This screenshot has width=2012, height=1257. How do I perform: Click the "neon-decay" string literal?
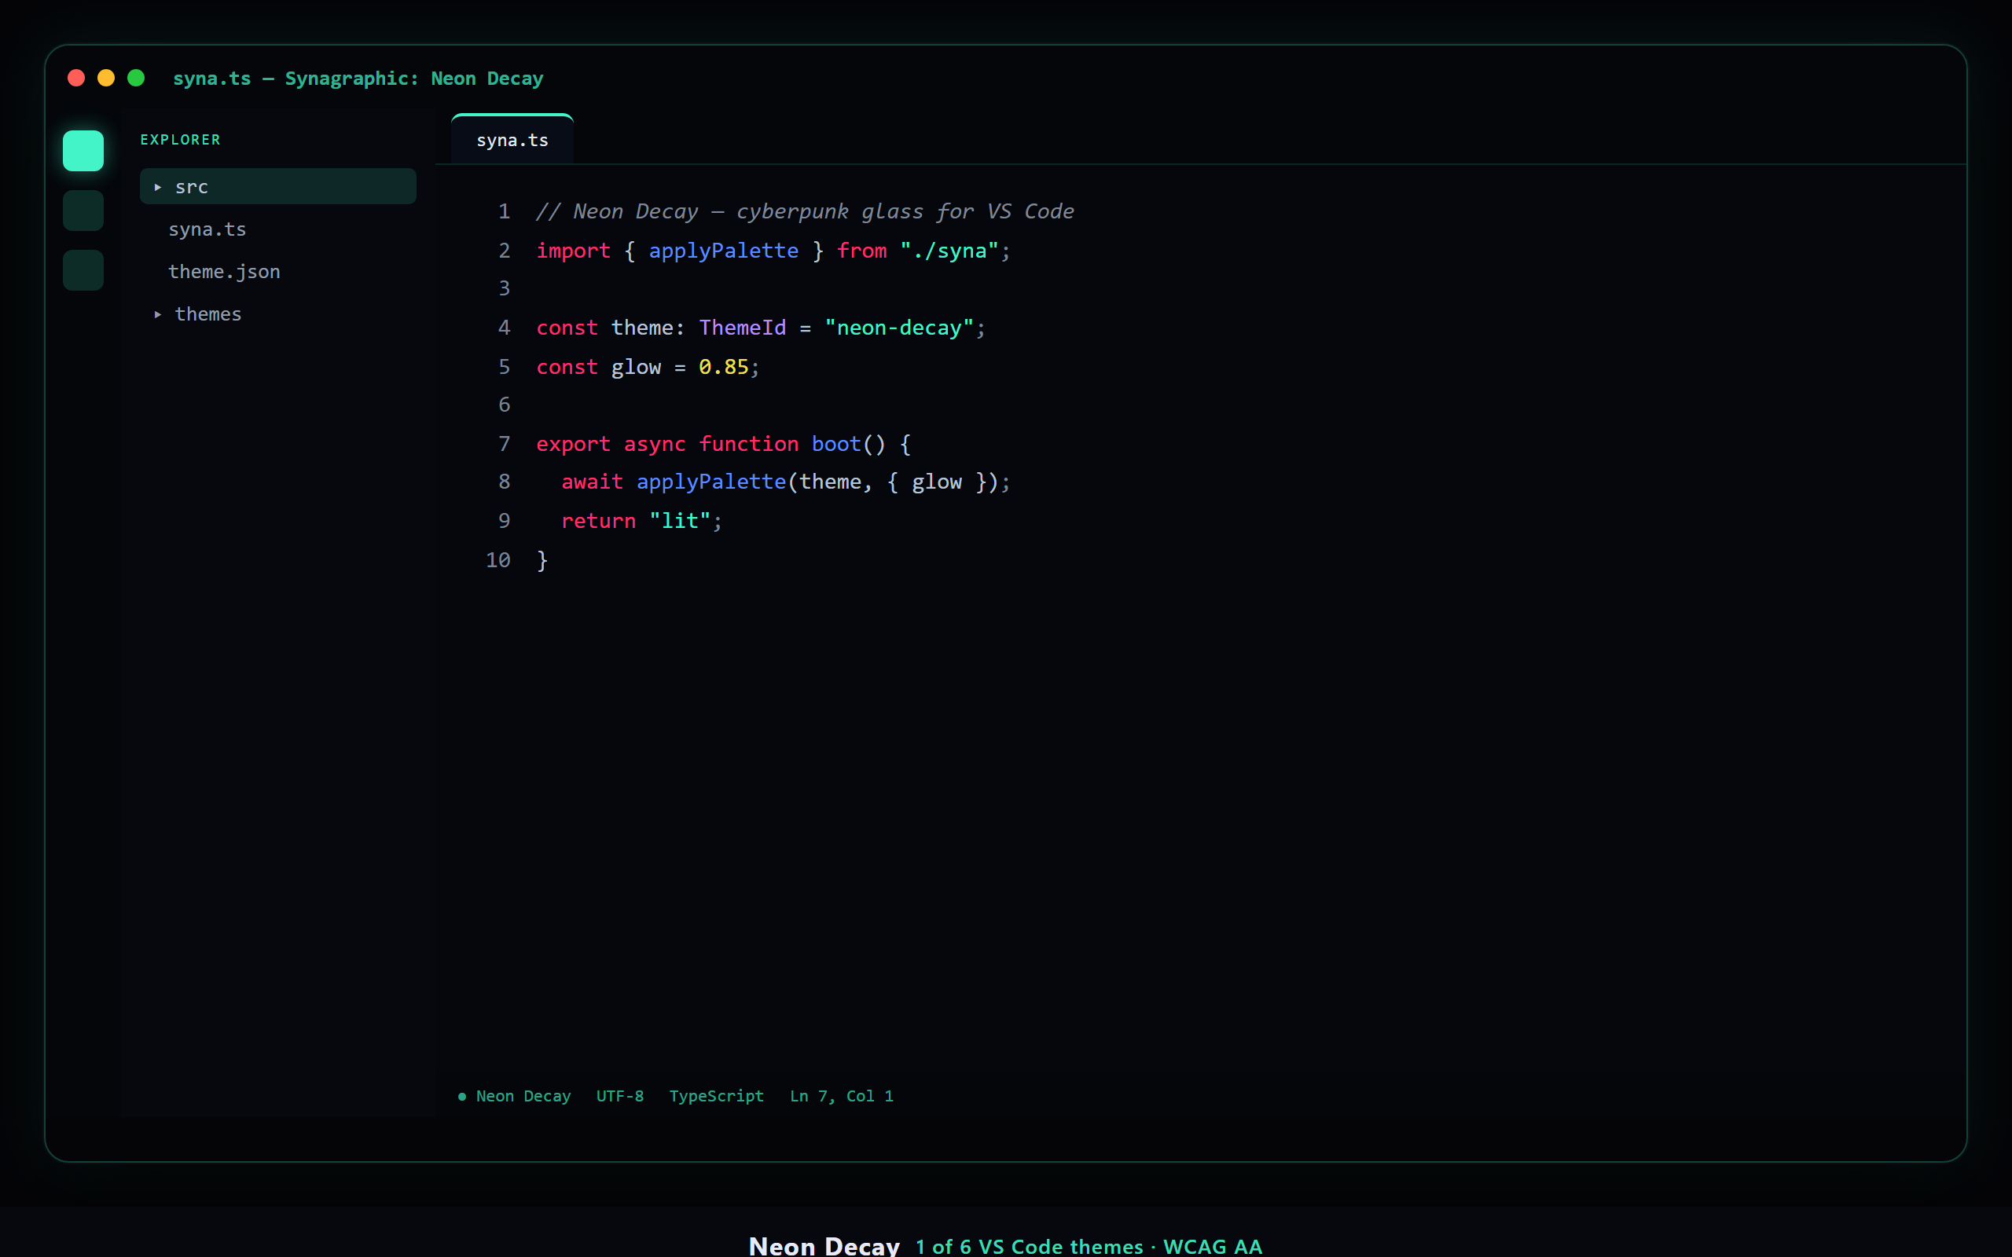(x=899, y=328)
